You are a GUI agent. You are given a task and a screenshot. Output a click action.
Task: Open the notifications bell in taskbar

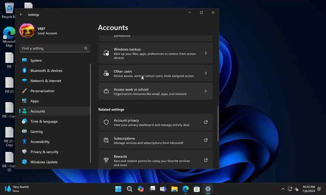pos(319,189)
